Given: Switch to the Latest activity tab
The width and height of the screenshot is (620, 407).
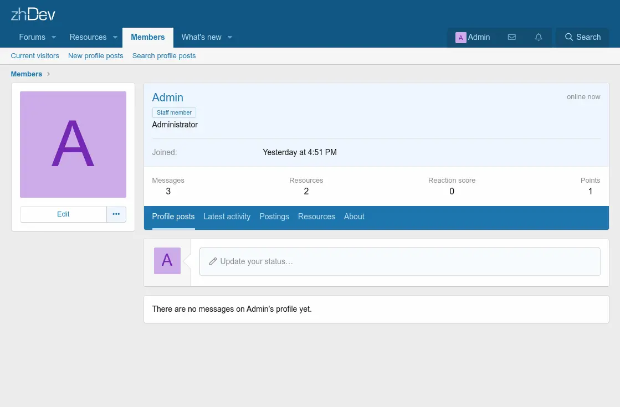Looking at the screenshot, I should click(x=227, y=217).
